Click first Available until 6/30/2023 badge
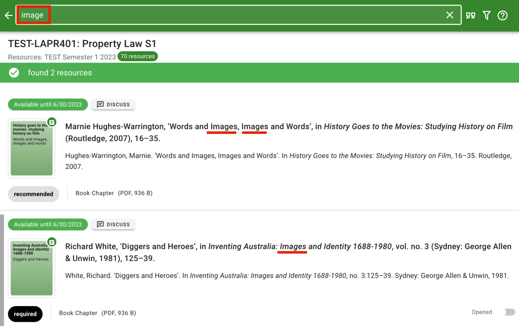 click(48, 104)
